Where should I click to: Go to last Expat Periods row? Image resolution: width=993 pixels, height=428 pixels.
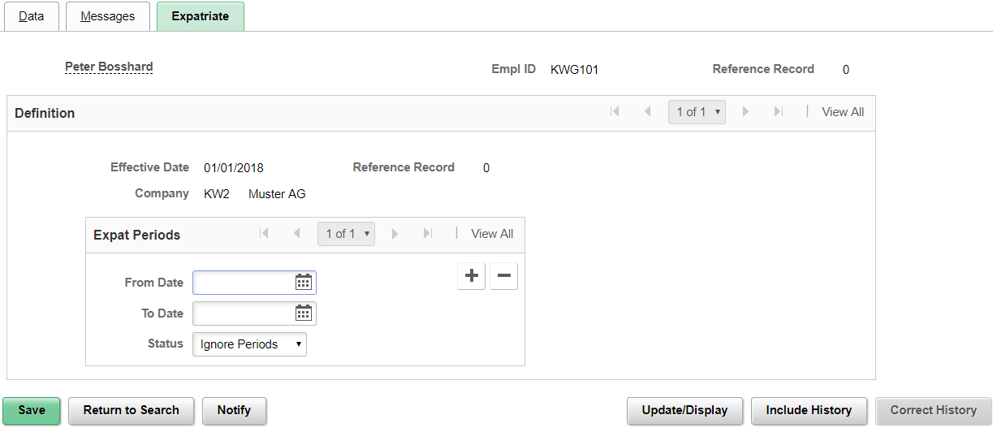pos(427,234)
